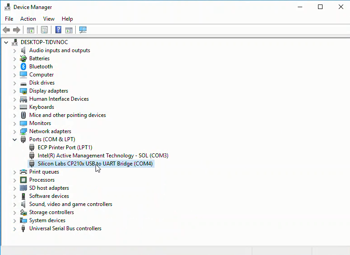Minimize the Device Manager window
The image size is (350, 255).
pyautogui.click(x=300, y=7)
